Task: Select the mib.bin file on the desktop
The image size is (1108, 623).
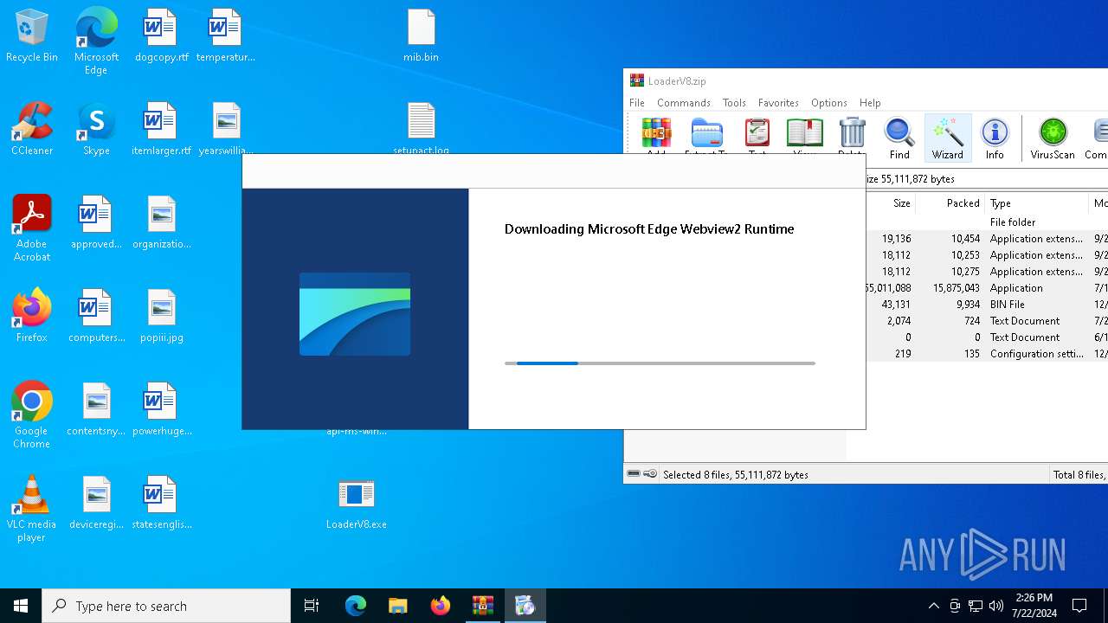Action: point(421,36)
